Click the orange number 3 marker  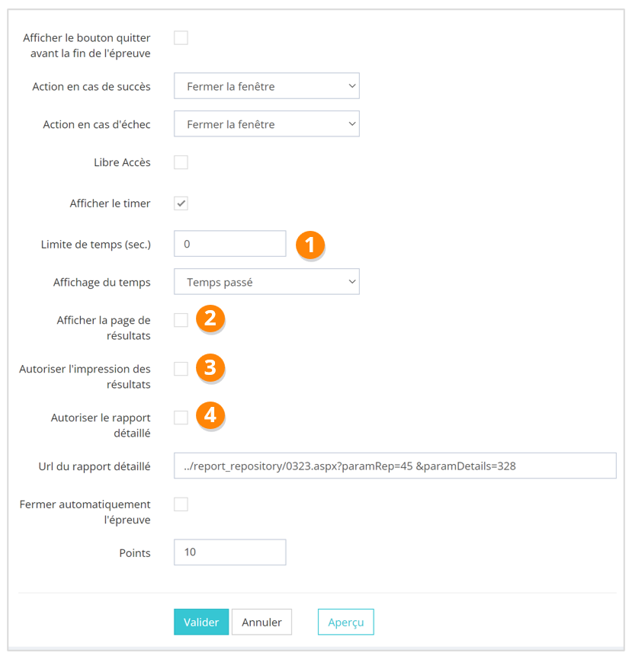(x=210, y=367)
